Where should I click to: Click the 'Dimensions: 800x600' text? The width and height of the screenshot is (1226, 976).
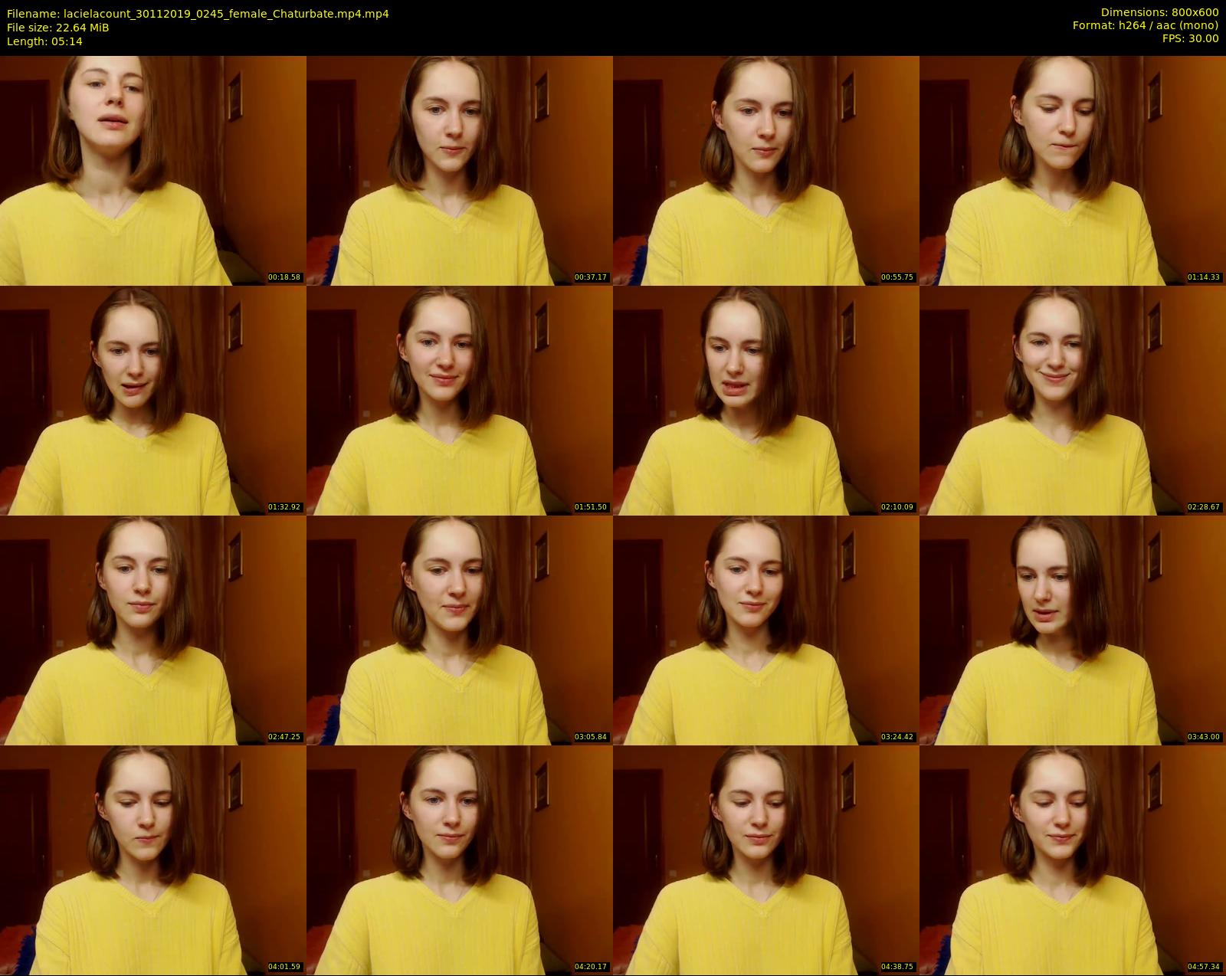[1159, 13]
